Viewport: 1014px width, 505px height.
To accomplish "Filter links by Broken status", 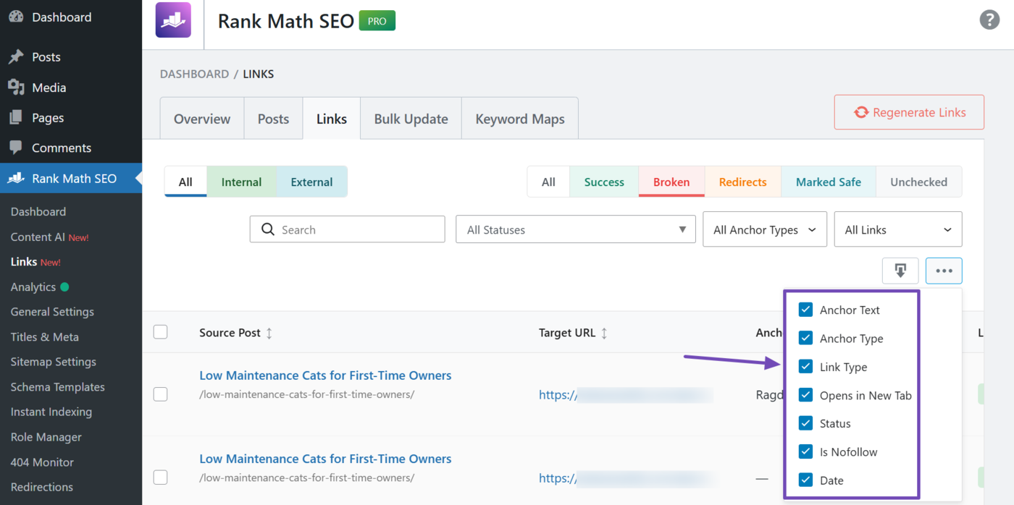I will tap(671, 182).
